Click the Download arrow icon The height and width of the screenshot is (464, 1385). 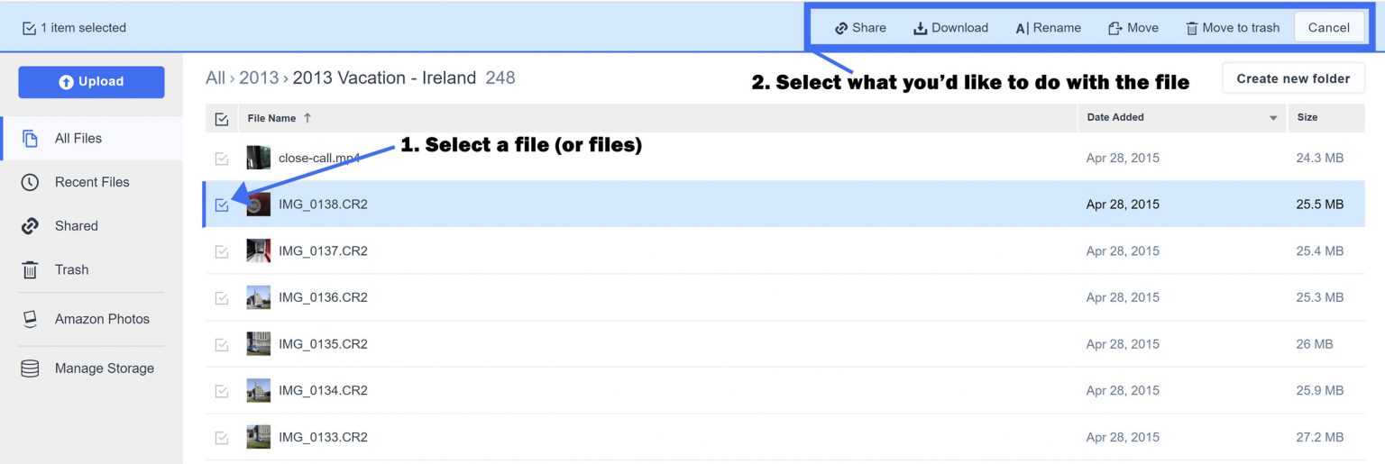921,28
